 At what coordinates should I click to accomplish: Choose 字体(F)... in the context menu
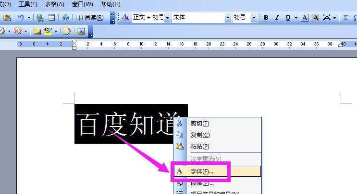[218, 171]
